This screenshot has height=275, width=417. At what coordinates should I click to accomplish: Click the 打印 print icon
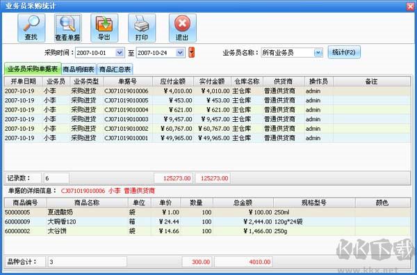(x=142, y=28)
